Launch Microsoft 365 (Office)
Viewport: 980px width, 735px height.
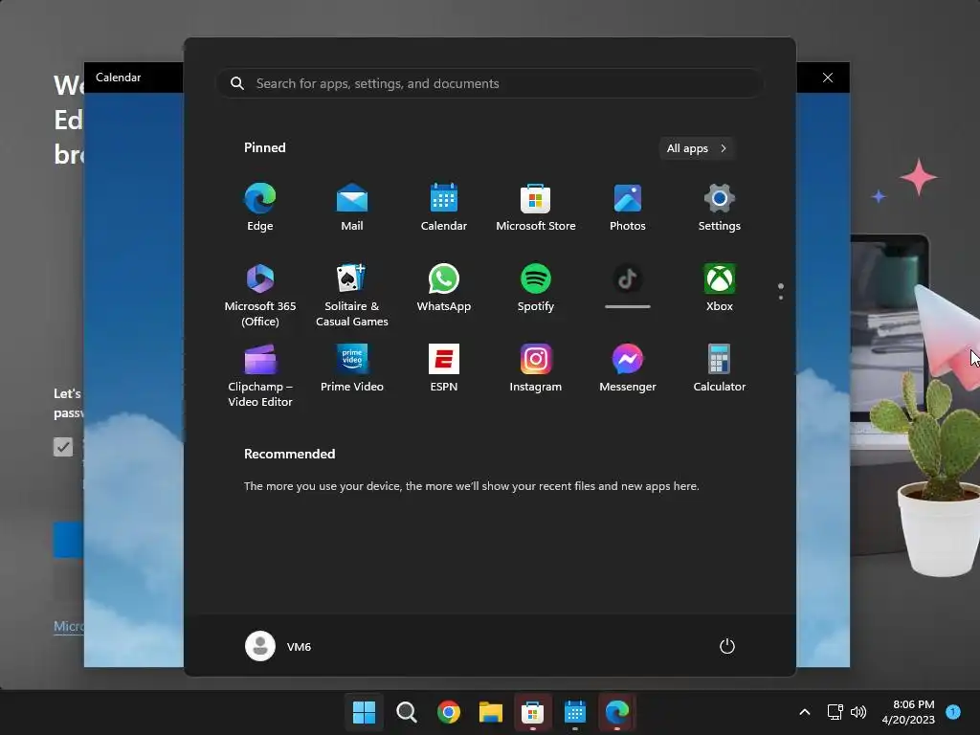(x=260, y=295)
